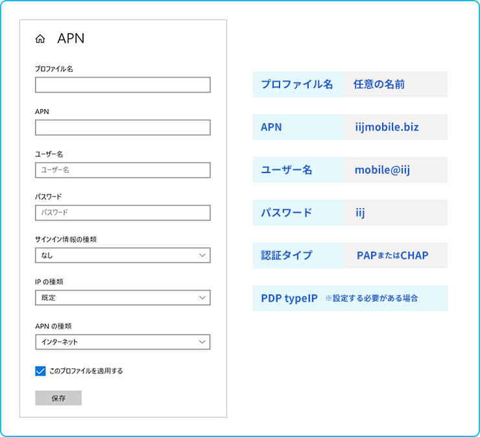
Task: Click the サインイン情報の種類 field label
Action: (66, 239)
